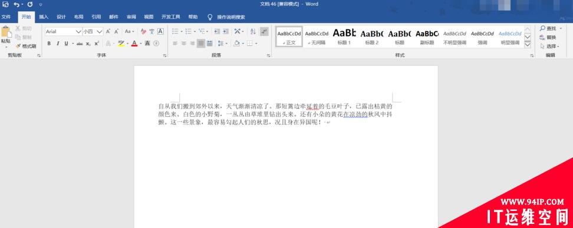This screenshot has width=573, height=228.
Task: Open the font size 小四 dropdown
Action: point(100,32)
